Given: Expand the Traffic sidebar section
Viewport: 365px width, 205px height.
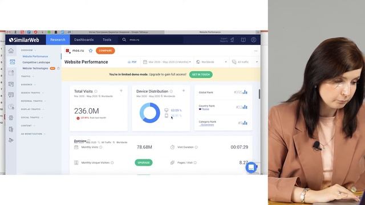Looking at the screenshot, I should point(27,76).
